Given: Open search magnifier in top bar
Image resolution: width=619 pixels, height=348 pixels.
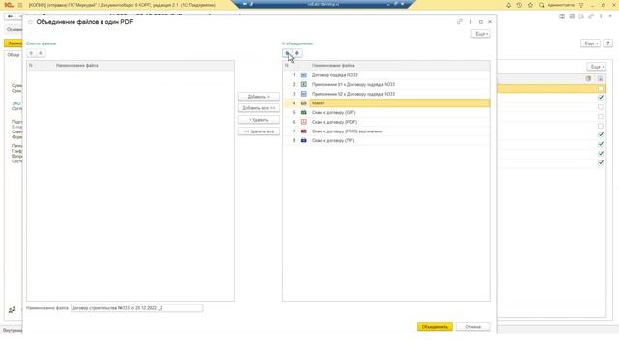Looking at the screenshot, I should [542, 5].
